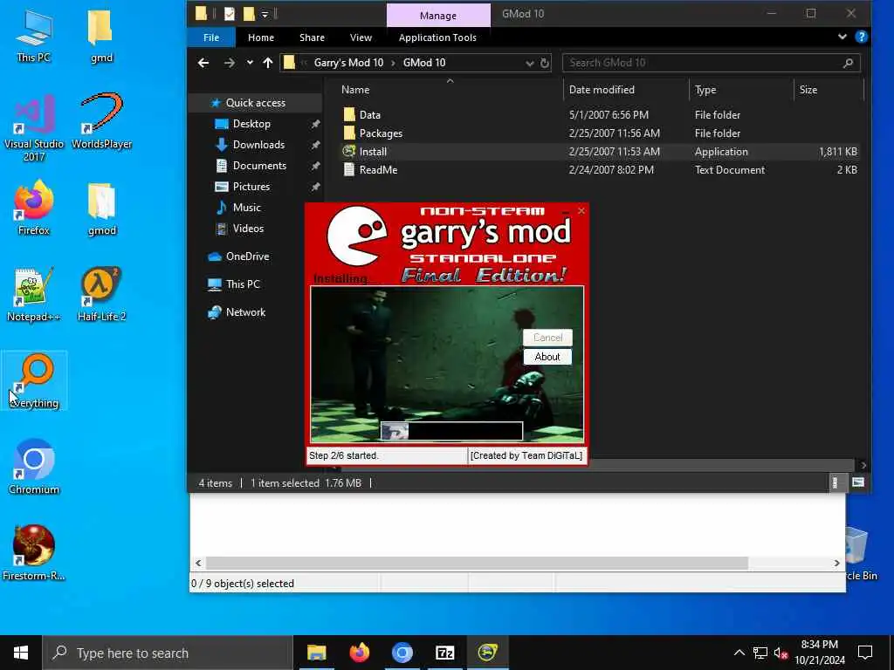Open Chromium from the taskbar
This screenshot has width=894, height=670.
pos(402,653)
